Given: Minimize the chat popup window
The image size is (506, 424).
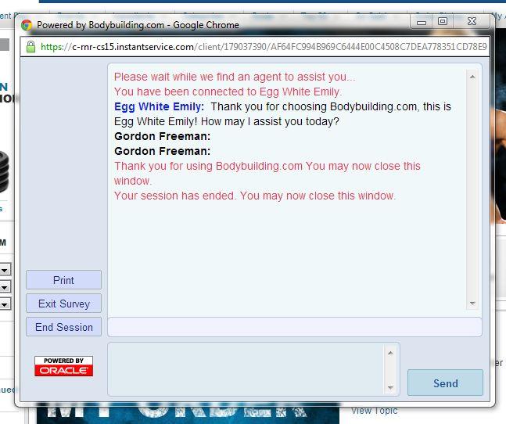Looking at the screenshot, I should coord(421,22).
